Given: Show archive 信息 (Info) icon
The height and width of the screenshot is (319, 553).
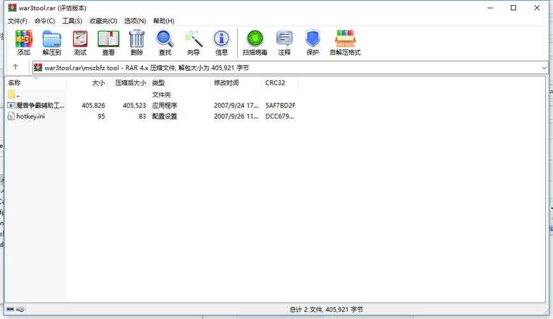Looking at the screenshot, I should pos(222,39).
